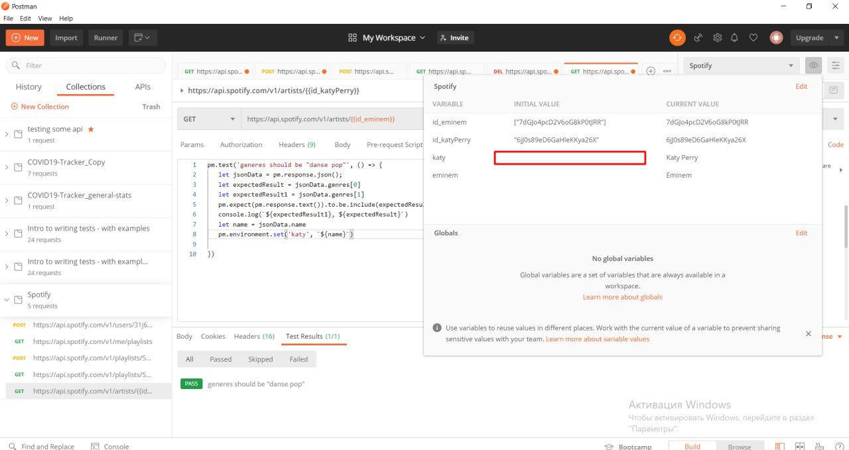Switch to Browse mode
849x450 pixels.
[x=740, y=447]
